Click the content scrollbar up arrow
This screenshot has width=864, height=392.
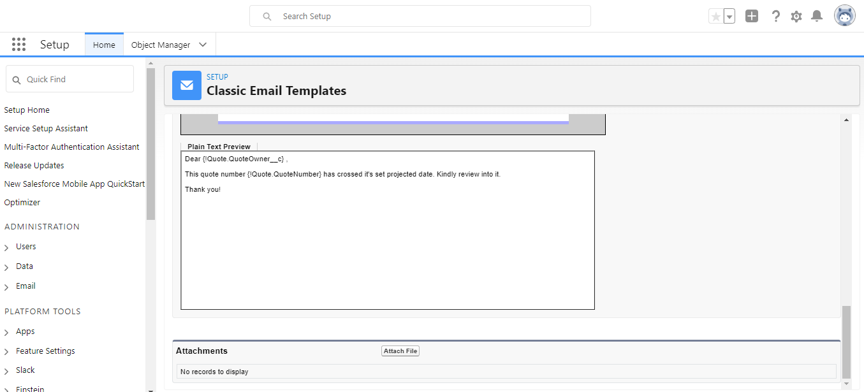[846, 120]
